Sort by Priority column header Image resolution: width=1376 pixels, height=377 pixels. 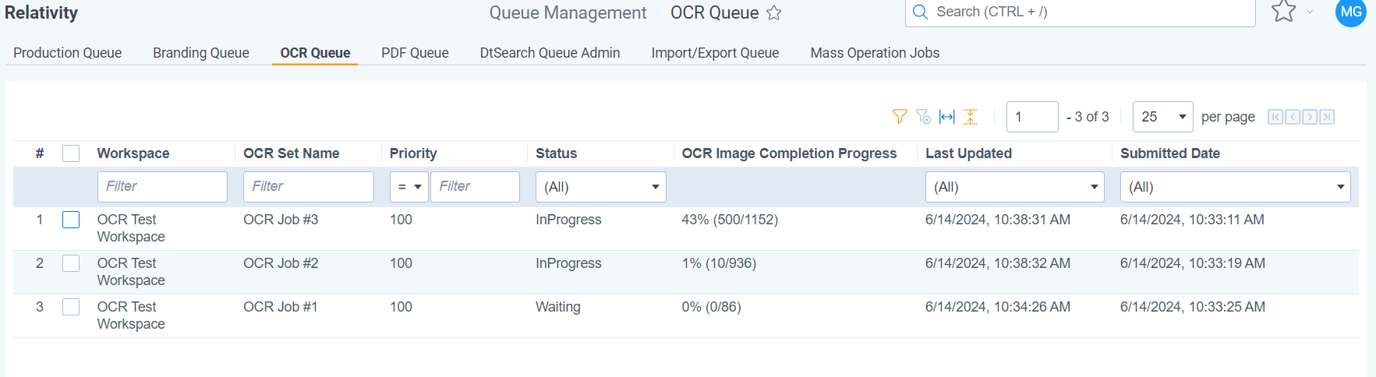(x=413, y=153)
